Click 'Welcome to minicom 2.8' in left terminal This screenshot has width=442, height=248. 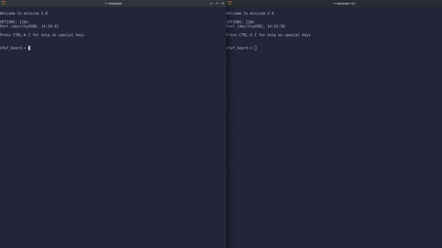click(x=24, y=13)
